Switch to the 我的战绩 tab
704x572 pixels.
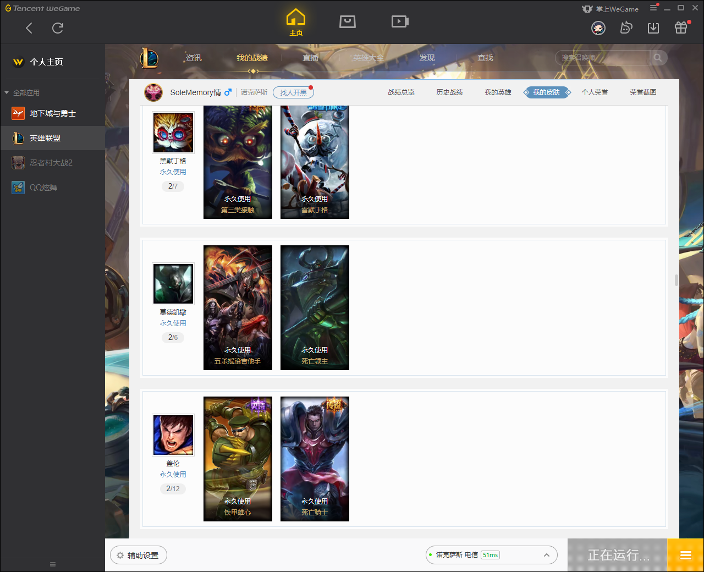point(252,58)
